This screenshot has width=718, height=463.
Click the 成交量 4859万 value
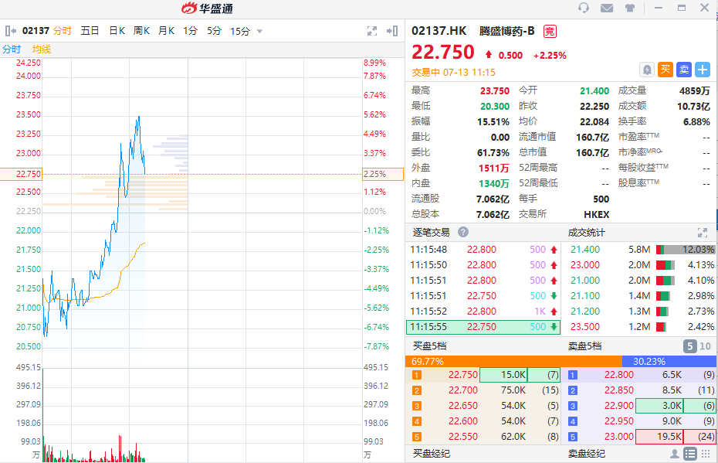pyautogui.click(x=694, y=90)
